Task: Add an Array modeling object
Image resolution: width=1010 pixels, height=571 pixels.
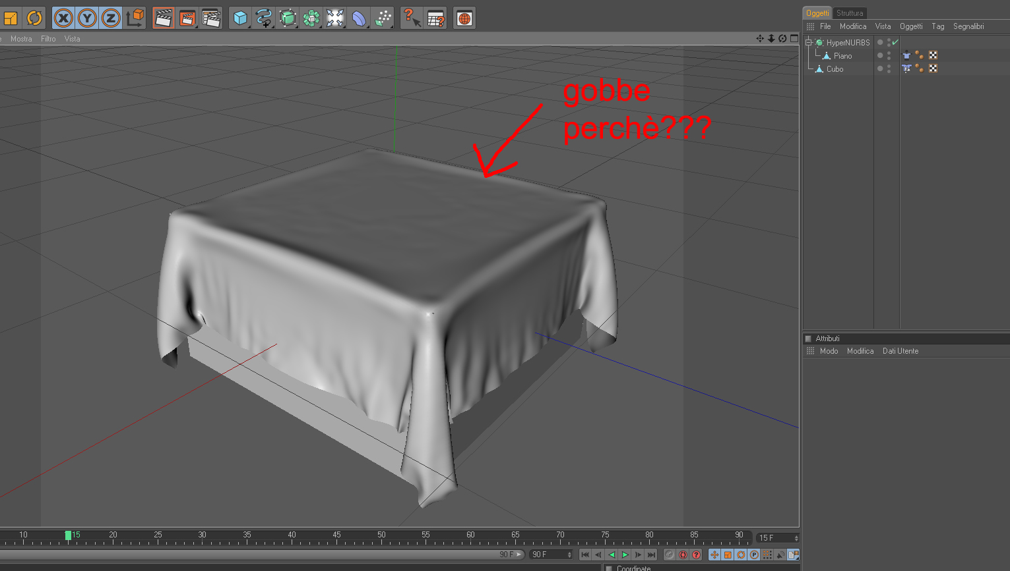Action: coord(311,18)
